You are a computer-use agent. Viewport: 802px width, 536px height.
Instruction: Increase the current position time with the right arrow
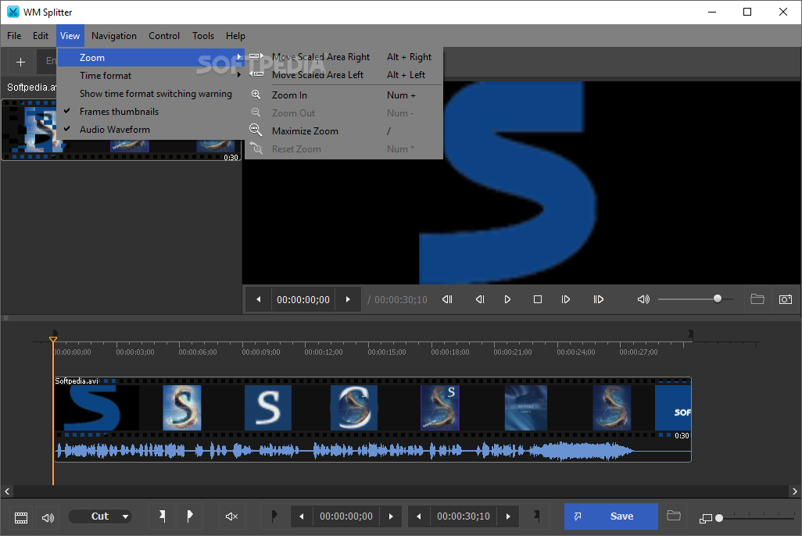[x=348, y=300]
